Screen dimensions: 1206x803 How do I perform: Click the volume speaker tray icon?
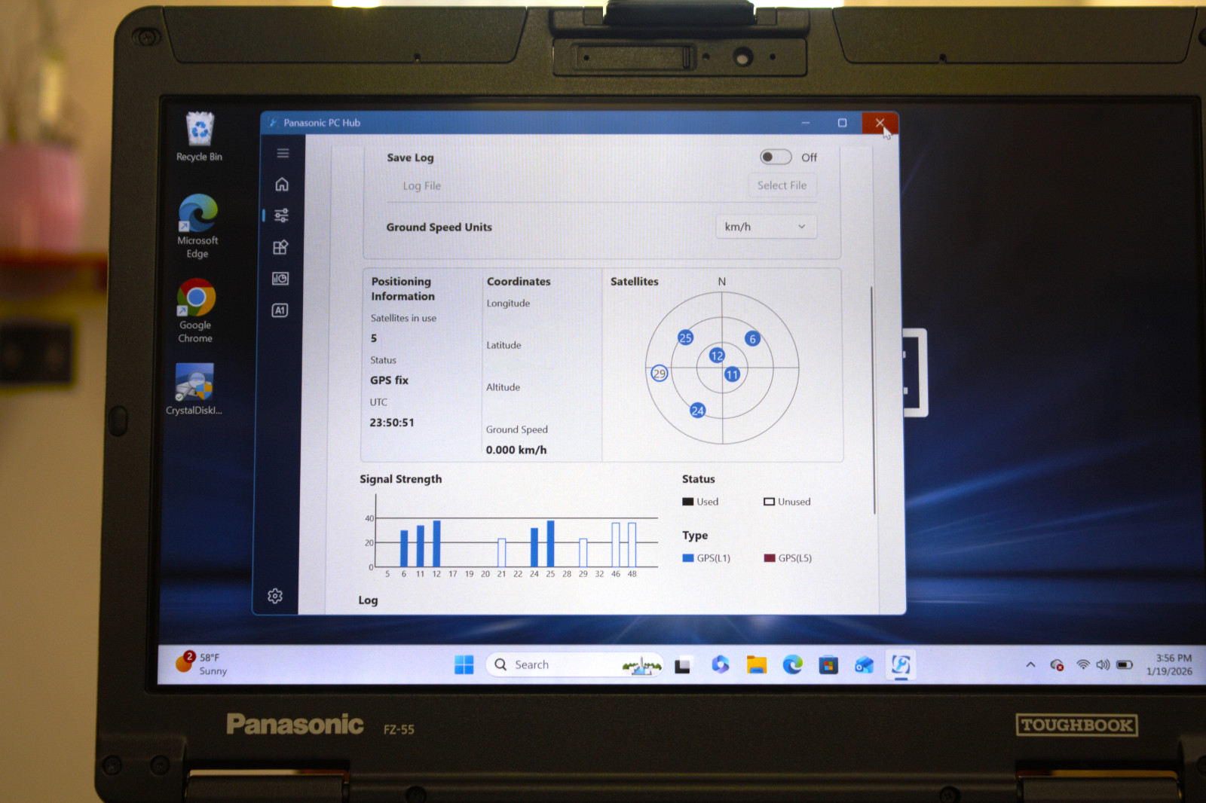1103,664
